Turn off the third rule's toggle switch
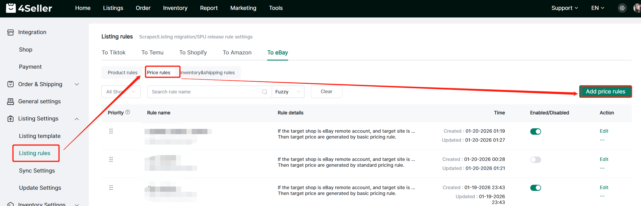This screenshot has height=206, width=641. (x=536, y=188)
